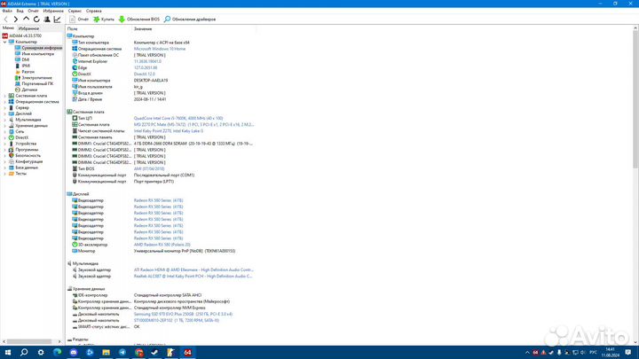Switch to the Меню tab in the left panel
The height and width of the screenshot is (359, 639).
[8, 28]
